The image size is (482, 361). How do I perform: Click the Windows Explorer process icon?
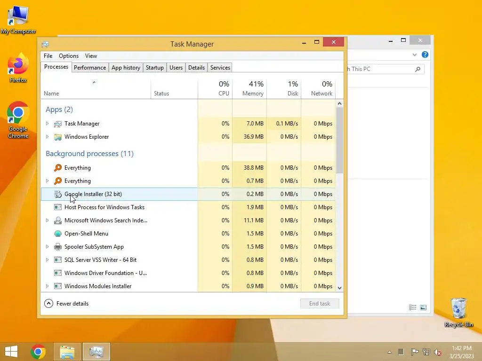tap(58, 137)
